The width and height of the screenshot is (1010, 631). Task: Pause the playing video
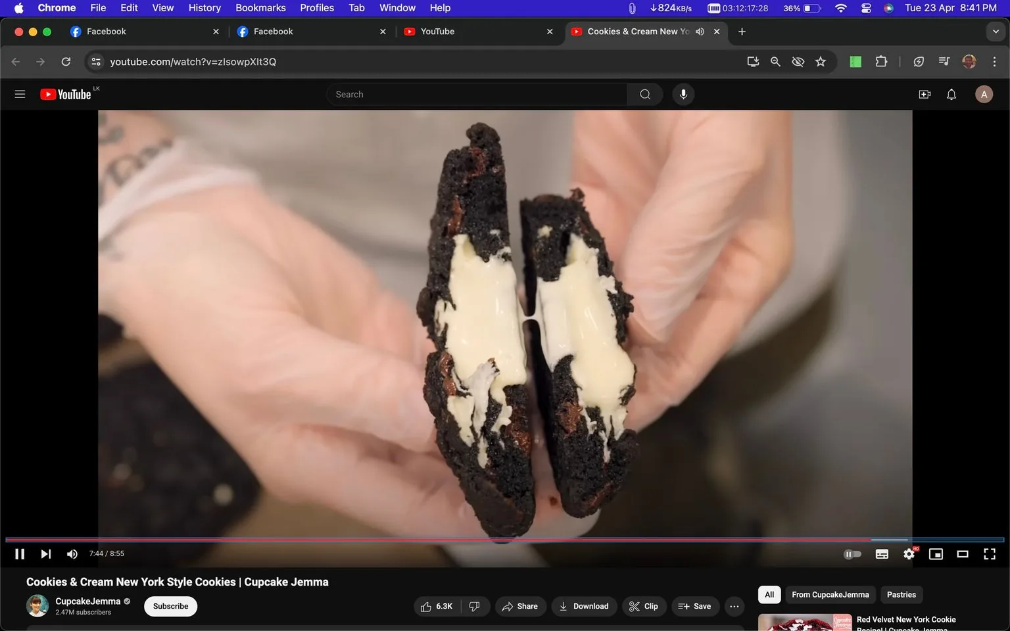pyautogui.click(x=19, y=553)
